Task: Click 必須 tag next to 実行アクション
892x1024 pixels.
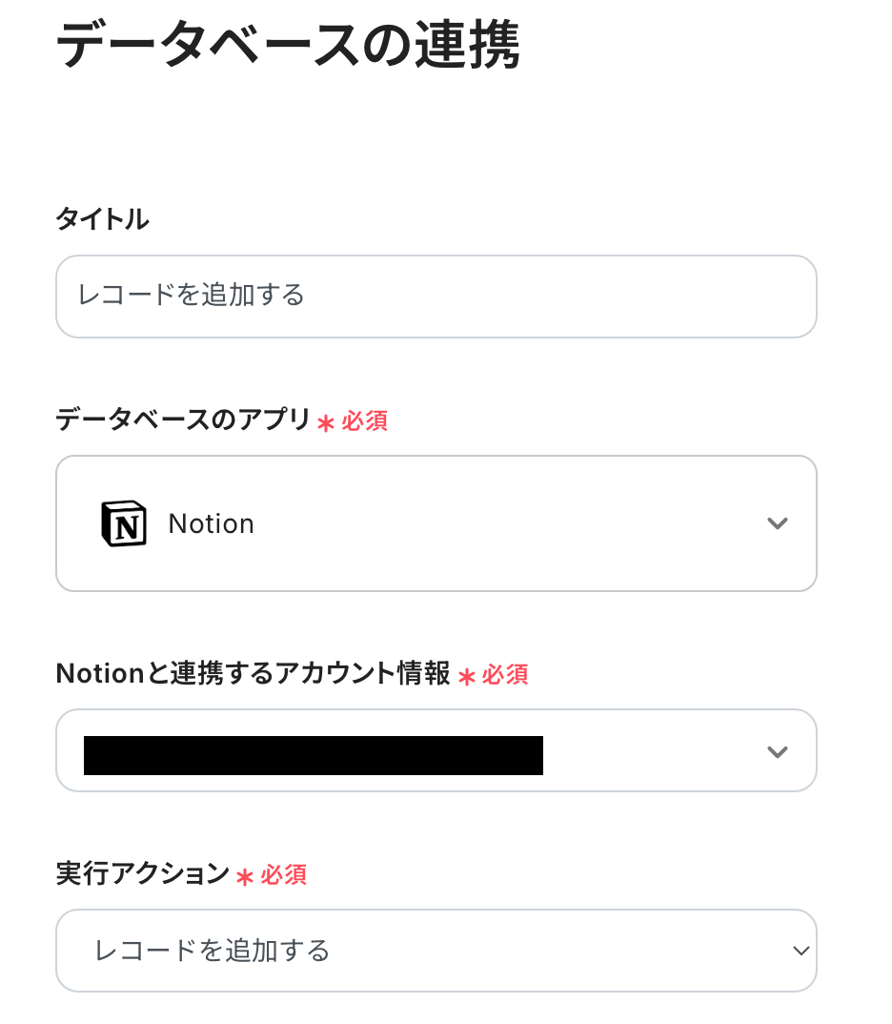Action: (283, 875)
